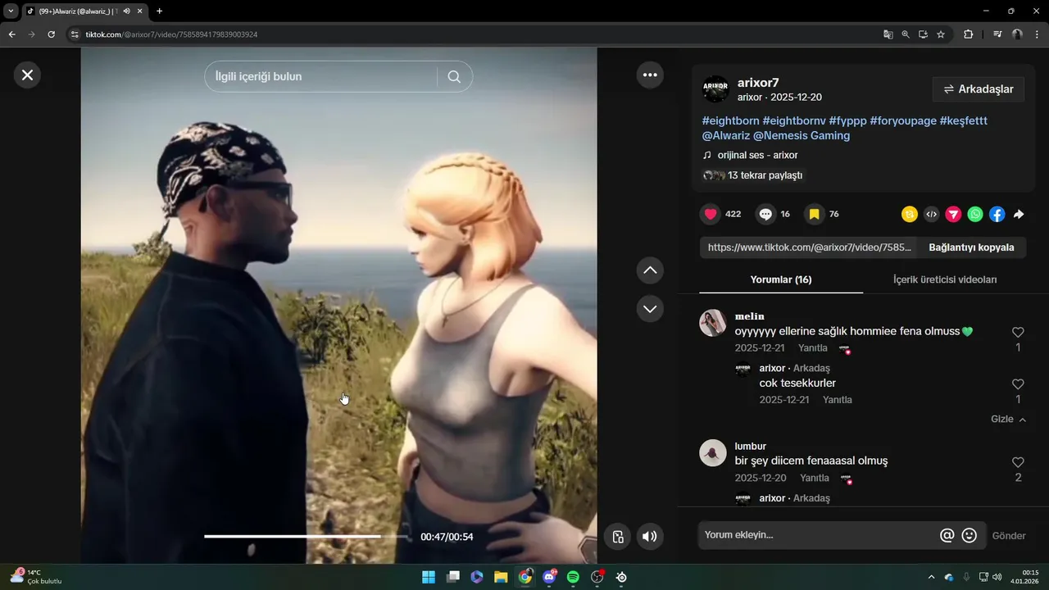Open arixor7 profile avatar
Screen dimensions: 1049x590
(x=715, y=89)
